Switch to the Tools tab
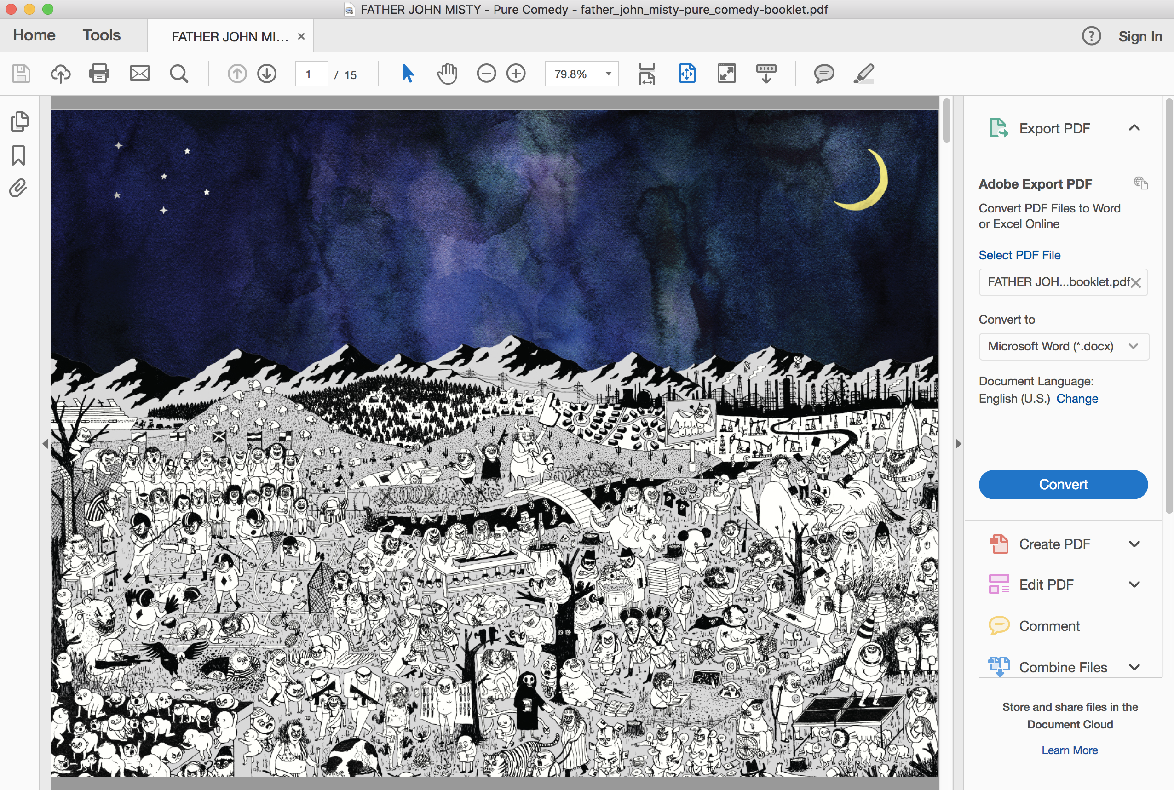This screenshot has height=790, width=1174. click(101, 35)
